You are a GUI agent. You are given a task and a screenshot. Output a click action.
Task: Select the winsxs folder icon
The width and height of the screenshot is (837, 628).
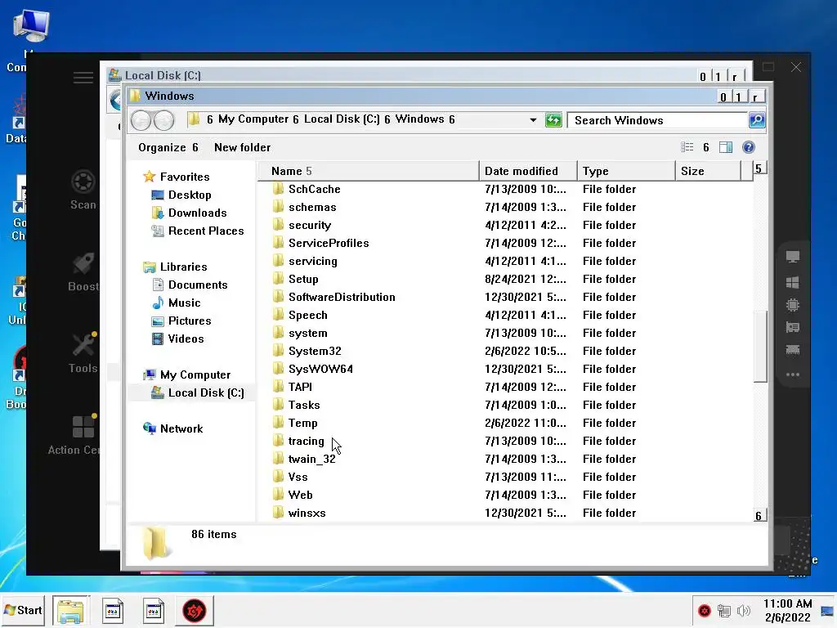pos(278,513)
